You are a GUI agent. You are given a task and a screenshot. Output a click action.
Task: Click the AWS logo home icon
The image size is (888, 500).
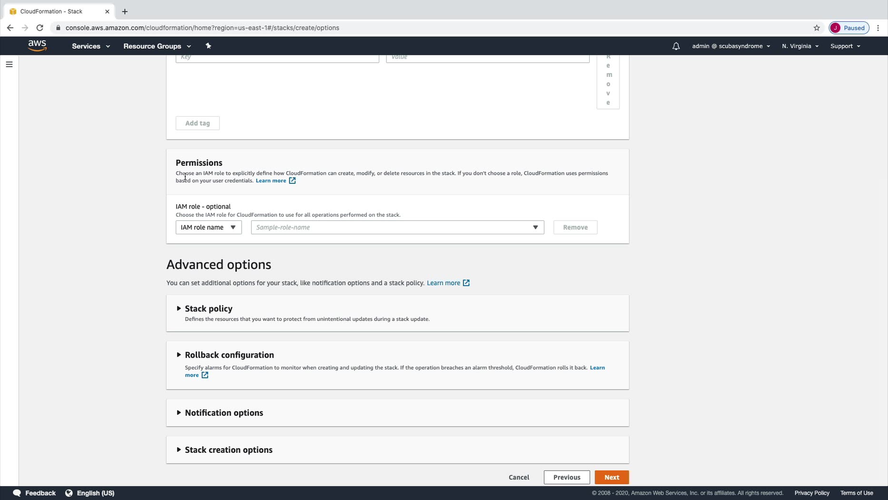[x=37, y=46]
